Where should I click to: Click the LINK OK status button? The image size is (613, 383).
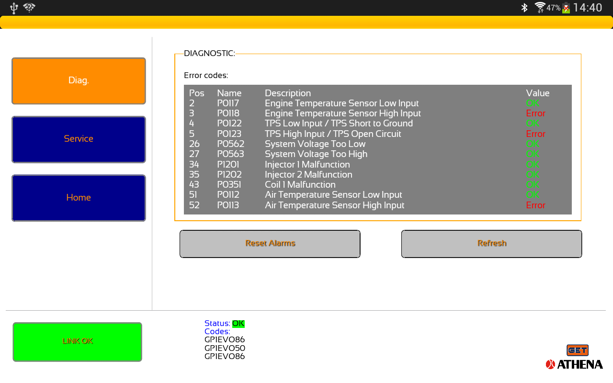point(78,342)
